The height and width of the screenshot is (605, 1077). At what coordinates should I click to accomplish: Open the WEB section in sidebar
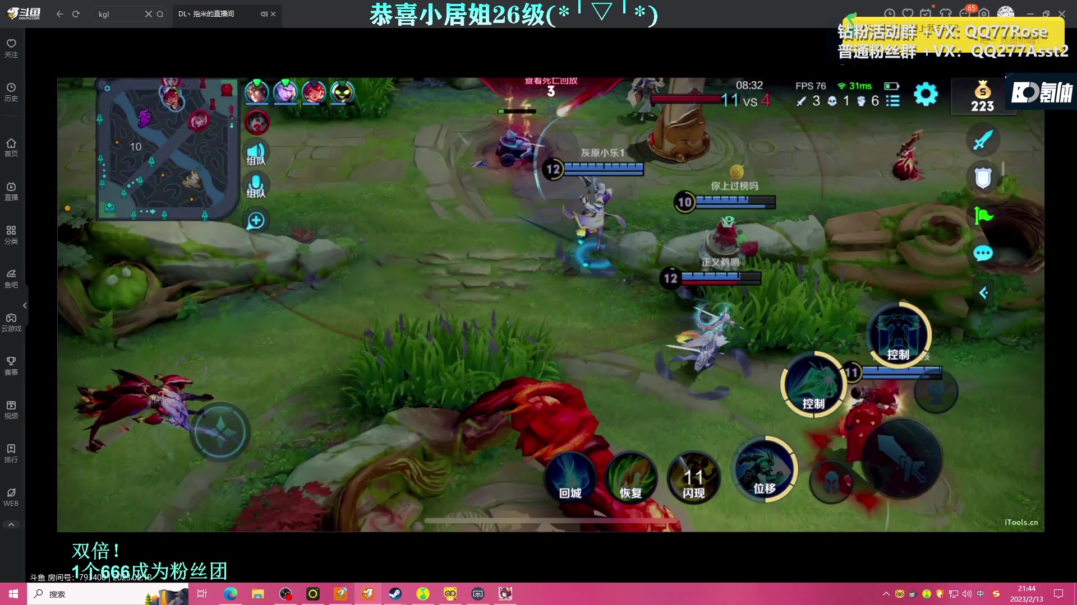click(11, 497)
